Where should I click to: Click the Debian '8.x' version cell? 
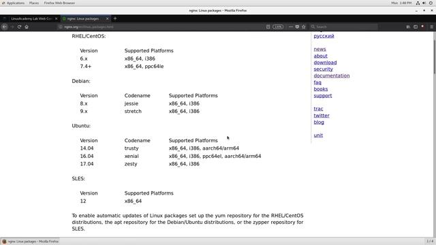[84, 103]
